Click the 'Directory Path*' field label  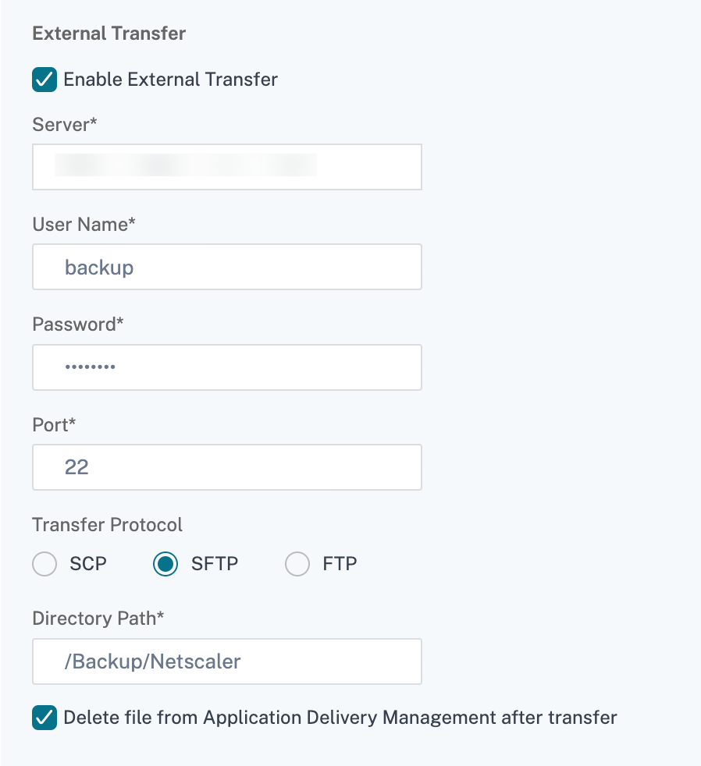98,619
